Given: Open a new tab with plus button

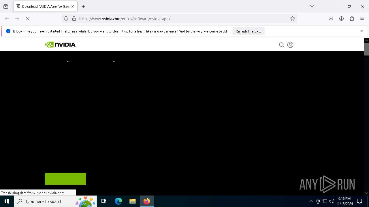Looking at the screenshot, I should click(84, 6).
